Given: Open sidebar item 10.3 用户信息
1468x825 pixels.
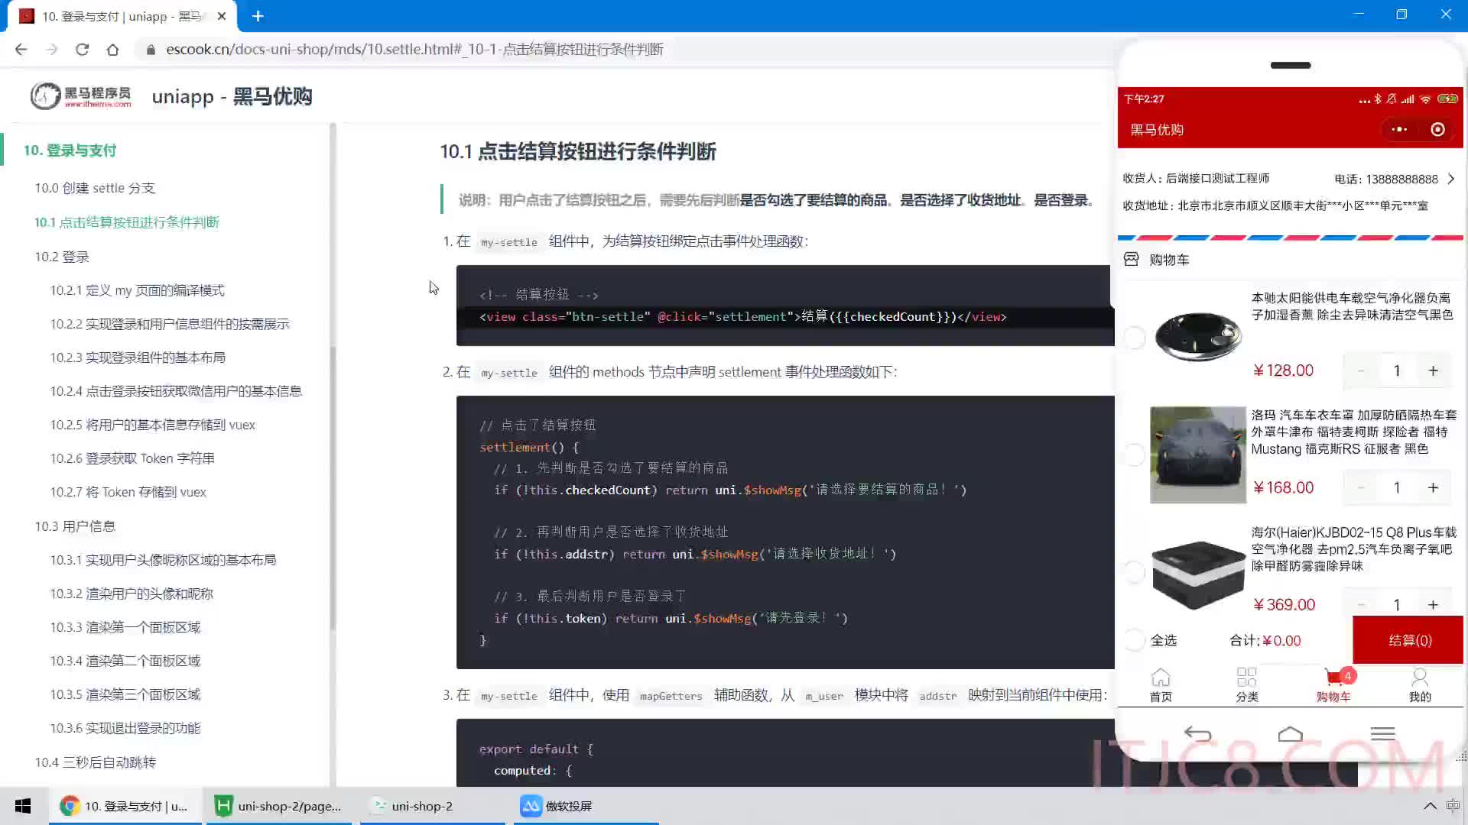Looking at the screenshot, I should click(75, 526).
